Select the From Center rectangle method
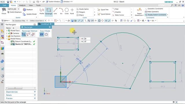The image size is (185, 104). click(x=33, y=34)
